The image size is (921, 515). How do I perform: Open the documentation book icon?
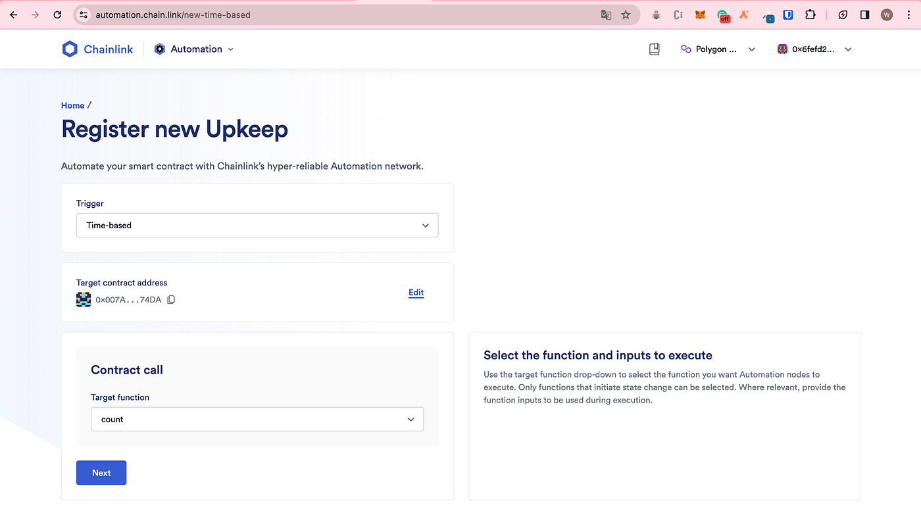pyautogui.click(x=654, y=49)
